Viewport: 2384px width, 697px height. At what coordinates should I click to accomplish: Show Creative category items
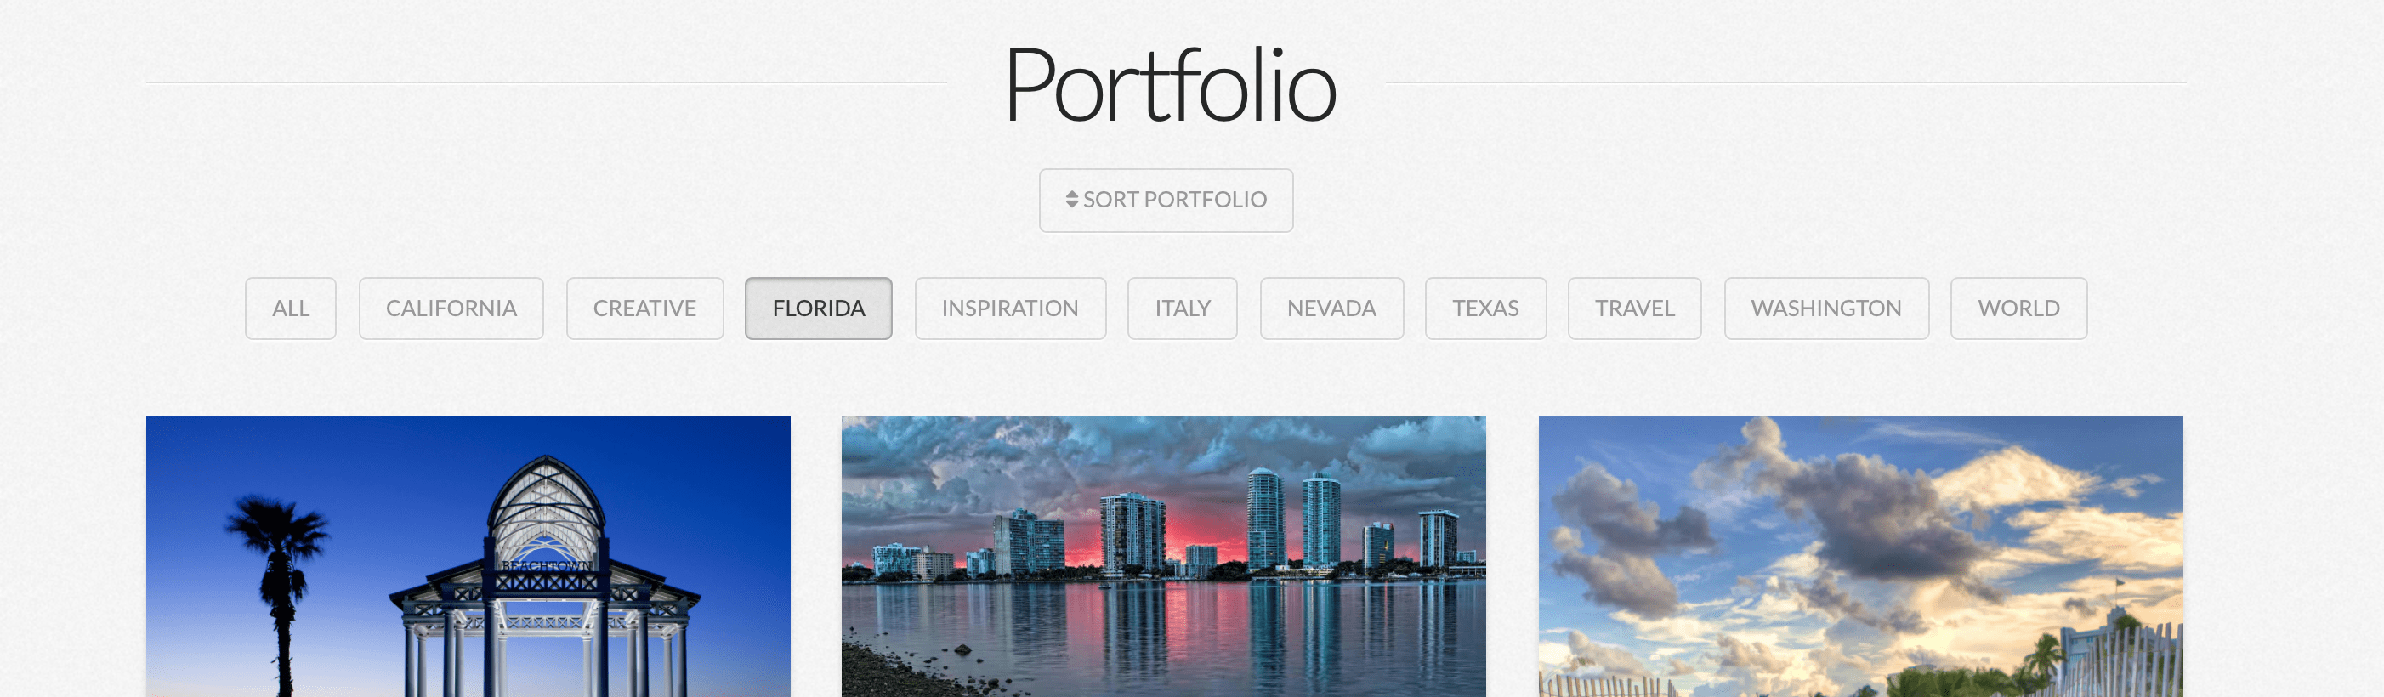coord(644,309)
